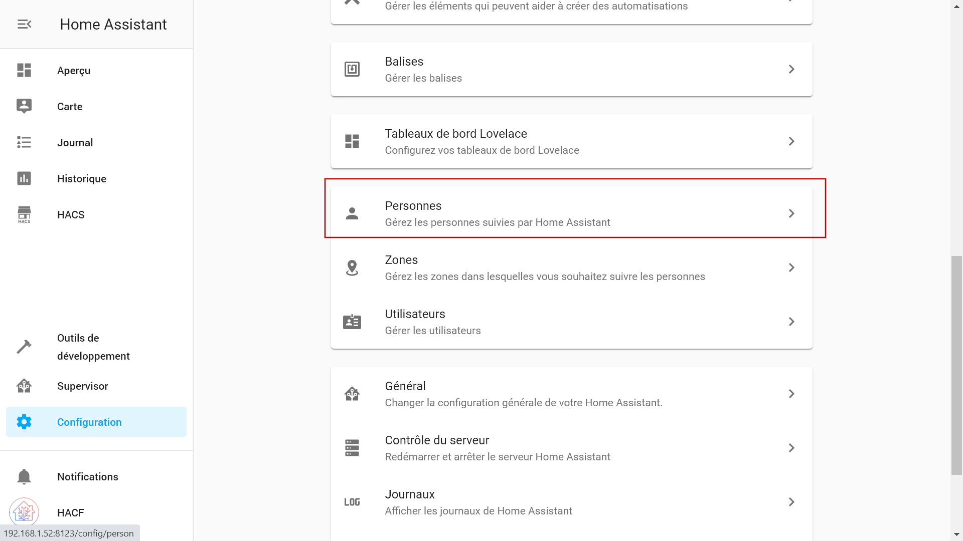Click the Carte map icon
The width and height of the screenshot is (963, 541).
pyautogui.click(x=24, y=106)
